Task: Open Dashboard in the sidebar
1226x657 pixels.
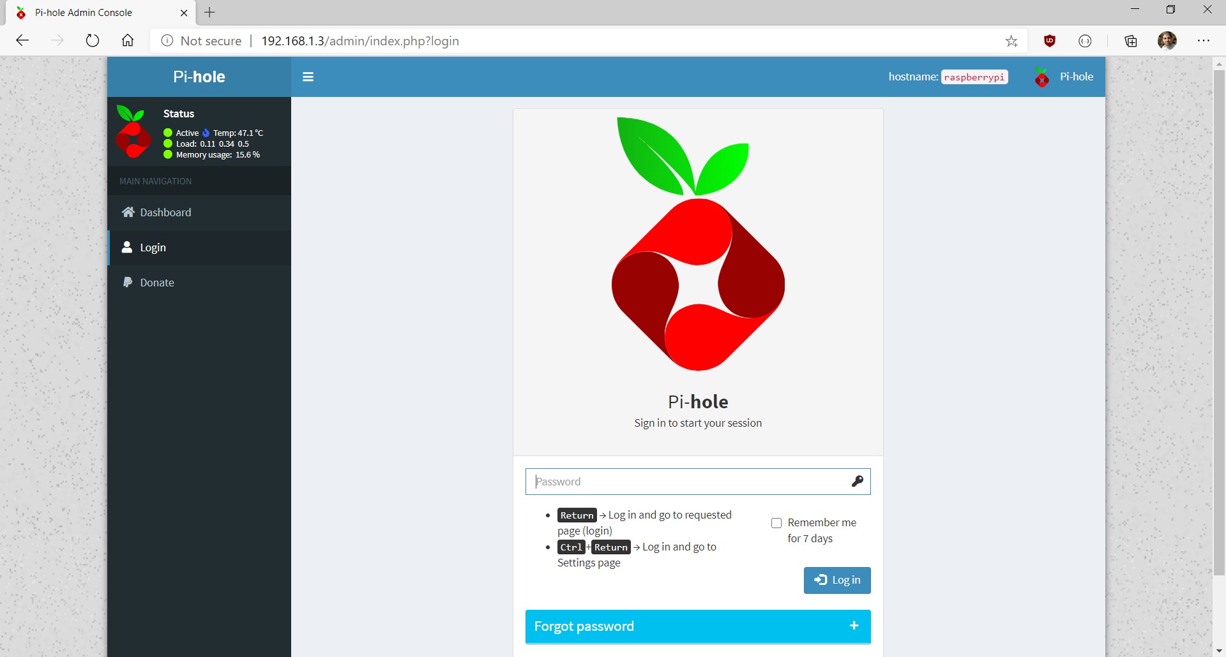Action: tap(199, 212)
